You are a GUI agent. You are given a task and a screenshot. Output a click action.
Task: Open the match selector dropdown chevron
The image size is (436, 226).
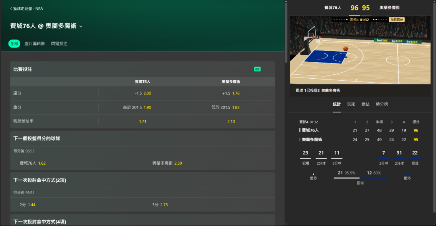81,27
